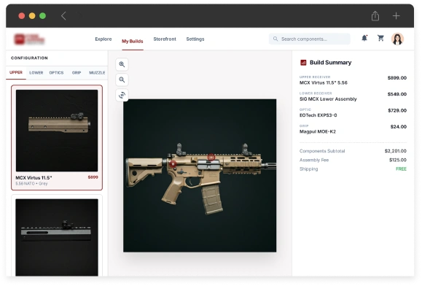This screenshot has height=286, width=422.
Task: Click the zoom in magnifier button
Action: 122,64
